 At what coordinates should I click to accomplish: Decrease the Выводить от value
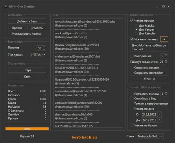166,57
